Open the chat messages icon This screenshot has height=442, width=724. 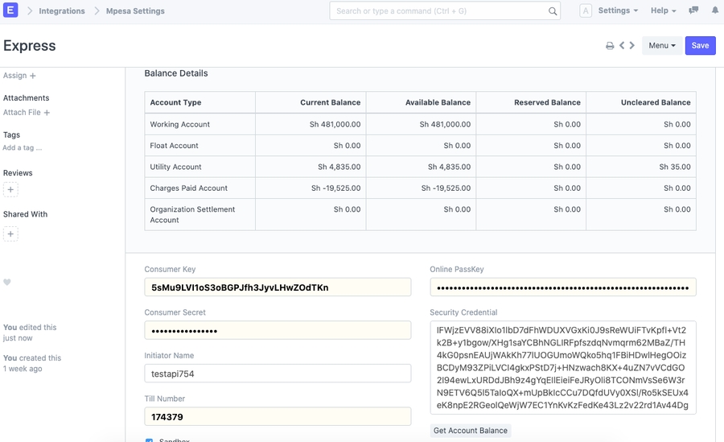(x=693, y=11)
